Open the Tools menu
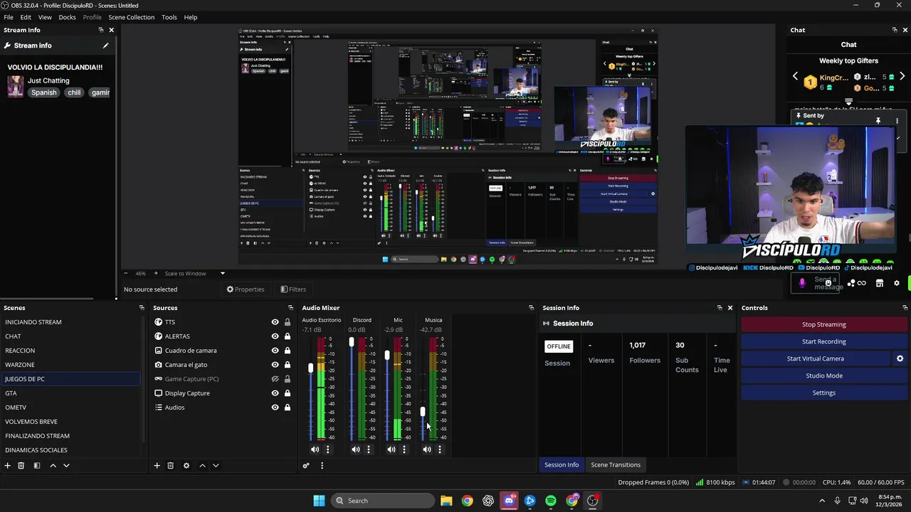The image size is (911, 512). (169, 17)
